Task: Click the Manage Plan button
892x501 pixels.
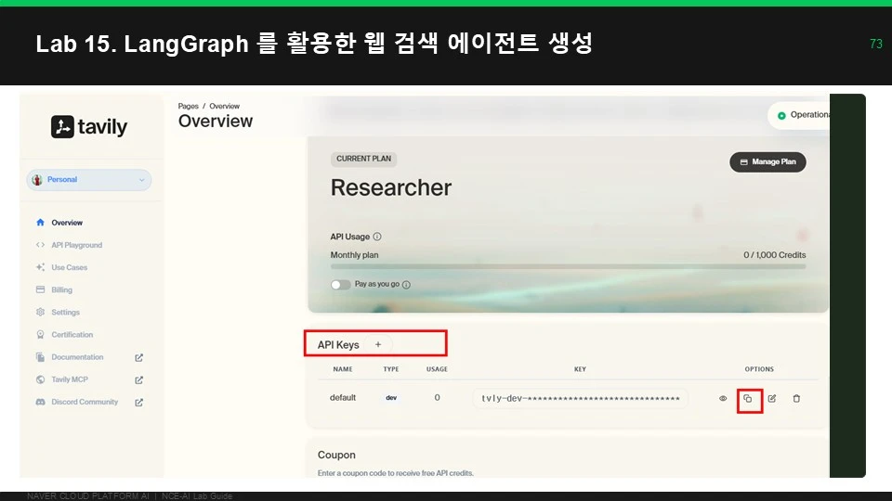Action: 767,161
